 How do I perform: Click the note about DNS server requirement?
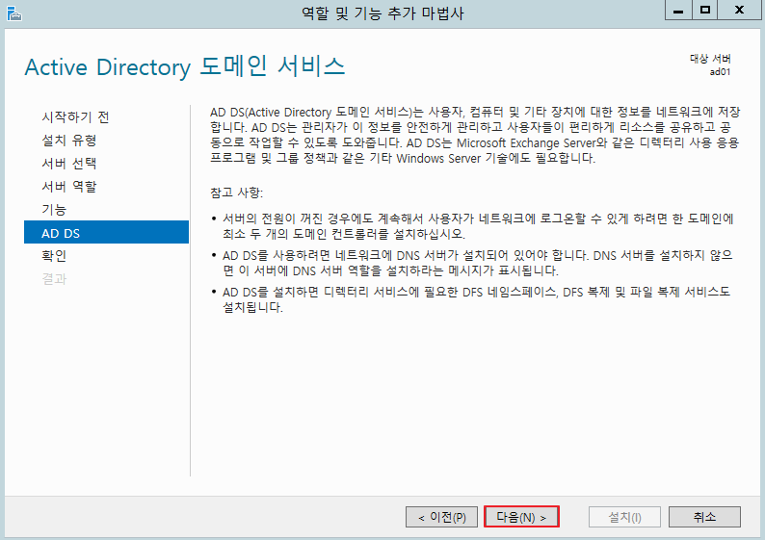pyautogui.click(x=478, y=263)
